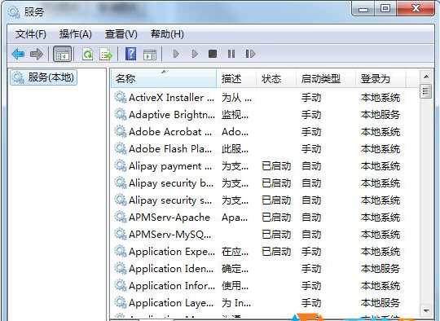The width and height of the screenshot is (440, 321).
Task: Click 本地系统 in APMServ-MySQL row
Action: click(381, 235)
